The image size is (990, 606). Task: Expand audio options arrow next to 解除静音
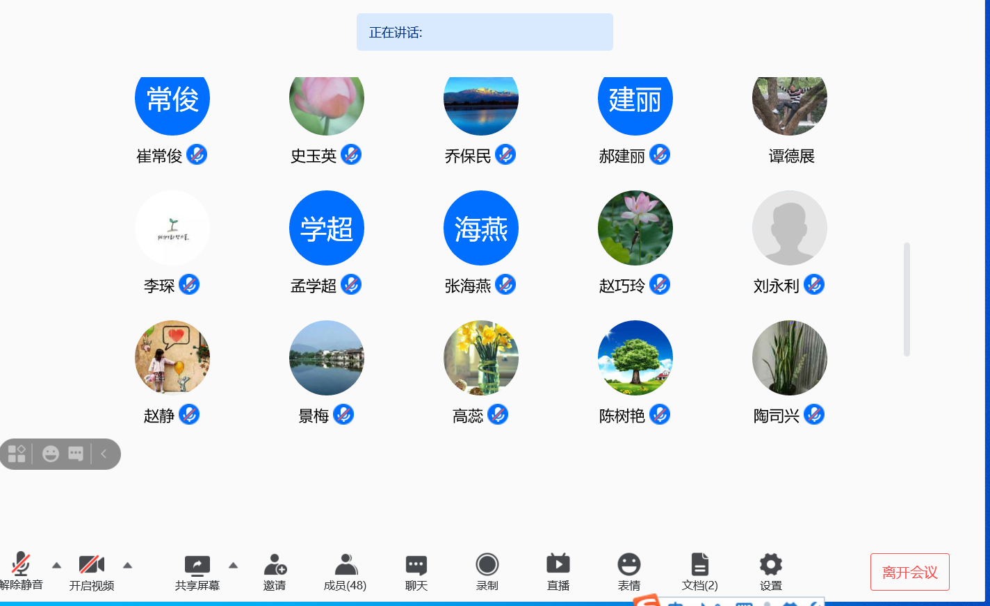point(57,565)
